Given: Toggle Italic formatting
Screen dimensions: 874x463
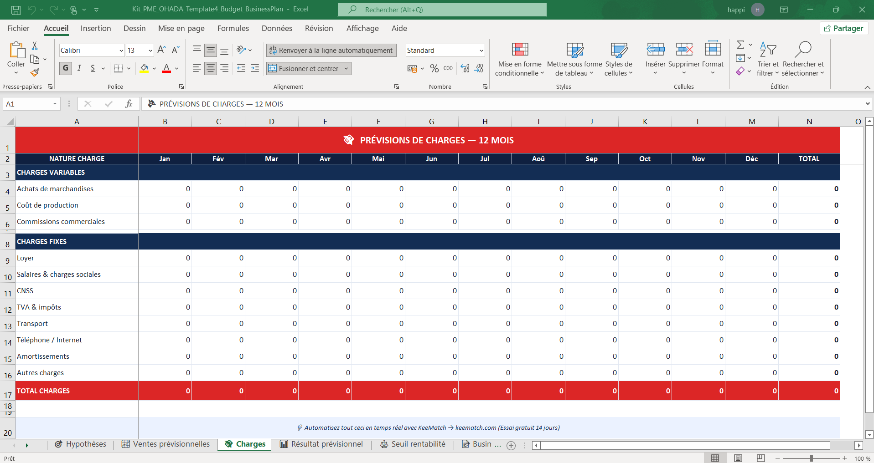Looking at the screenshot, I should 79,68.
